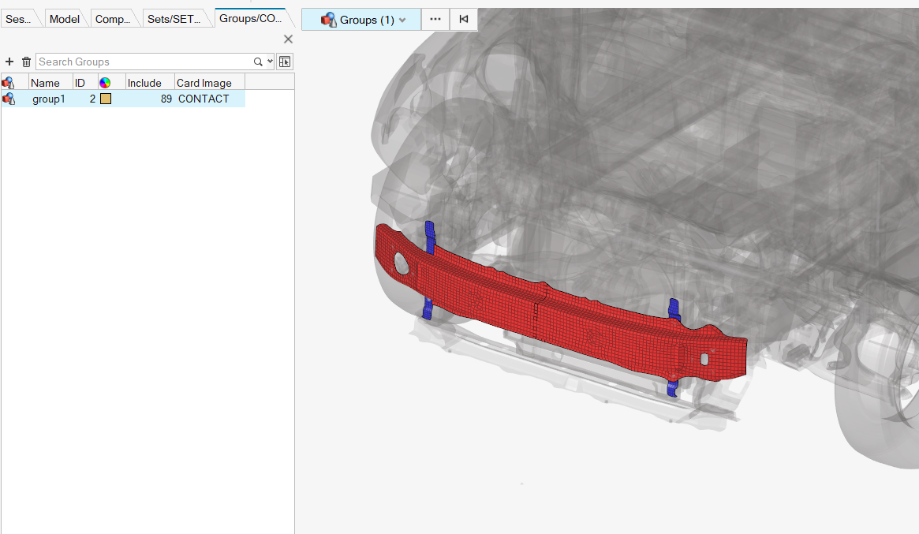The image size is (919, 534).
Task: Open the Ses... tab
Action: pyautogui.click(x=18, y=19)
